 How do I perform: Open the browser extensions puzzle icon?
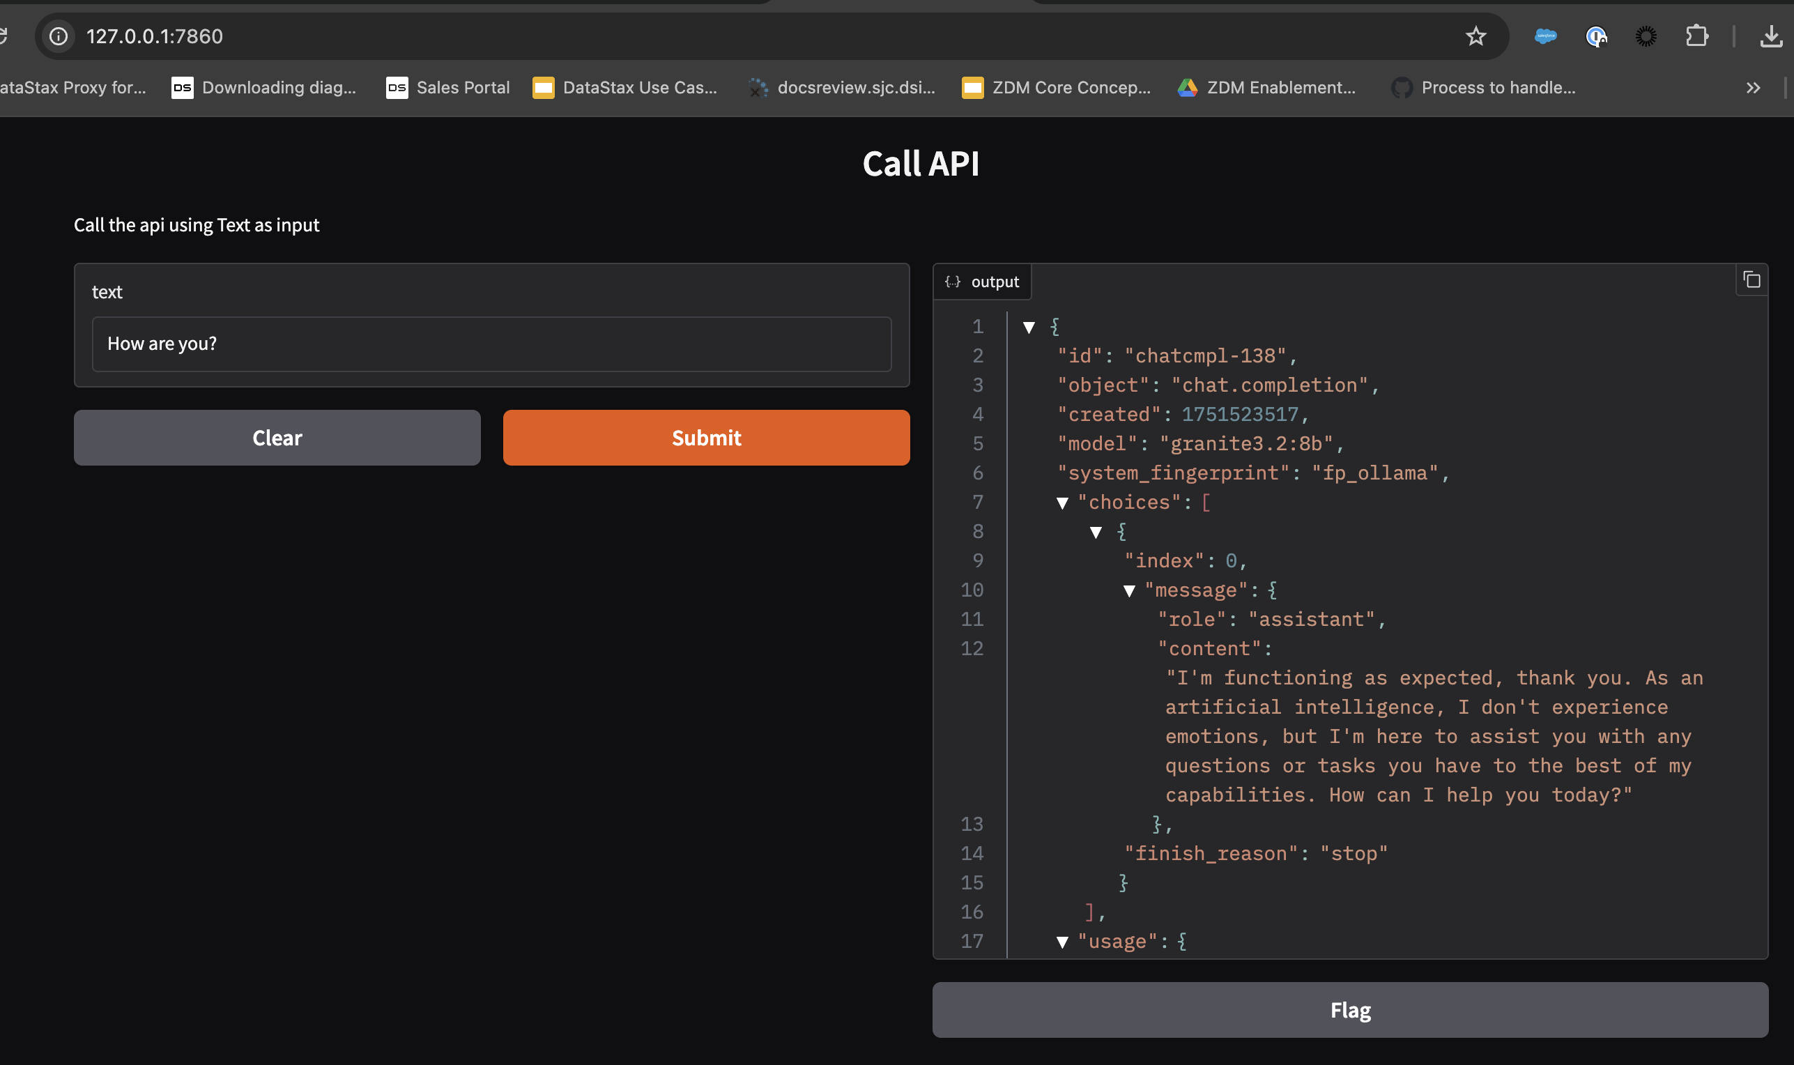pyautogui.click(x=1696, y=36)
